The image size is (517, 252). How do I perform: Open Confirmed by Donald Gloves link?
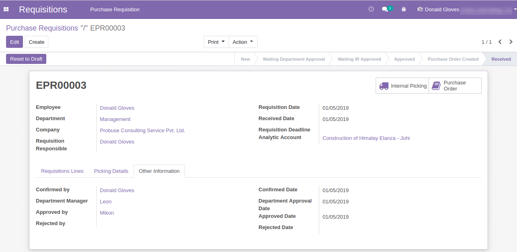pos(117,190)
